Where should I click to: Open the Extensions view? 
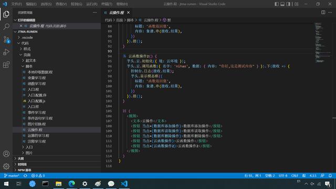[6, 65]
